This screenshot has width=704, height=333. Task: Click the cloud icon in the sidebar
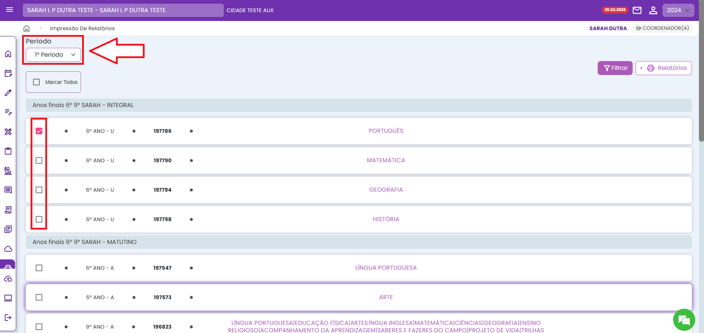[8, 249]
